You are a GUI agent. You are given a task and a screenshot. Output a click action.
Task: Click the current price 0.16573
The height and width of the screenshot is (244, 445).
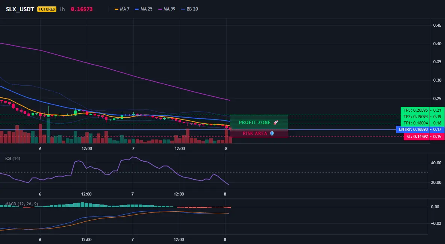pos(82,9)
